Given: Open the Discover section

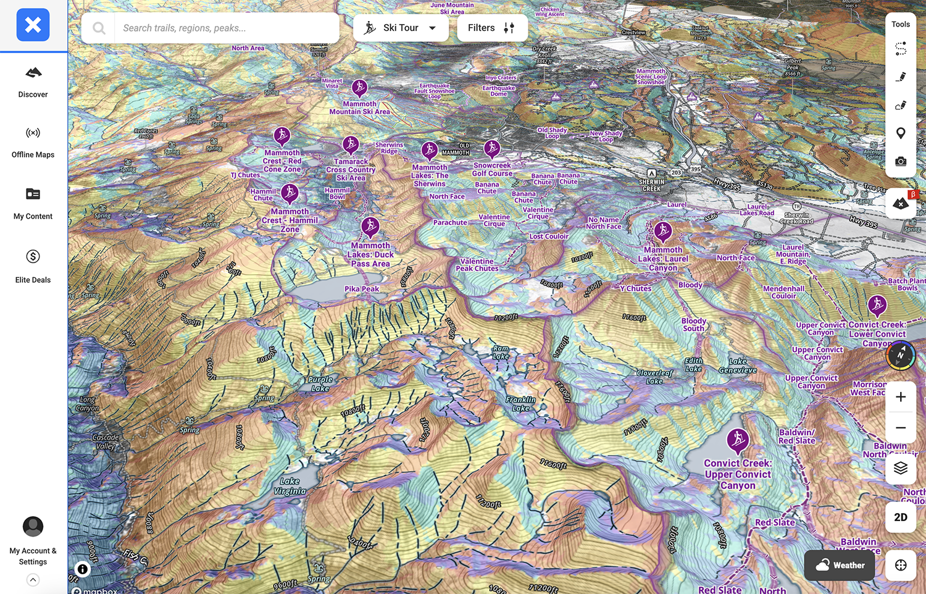Looking at the screenshot, I should pos(33,82).
